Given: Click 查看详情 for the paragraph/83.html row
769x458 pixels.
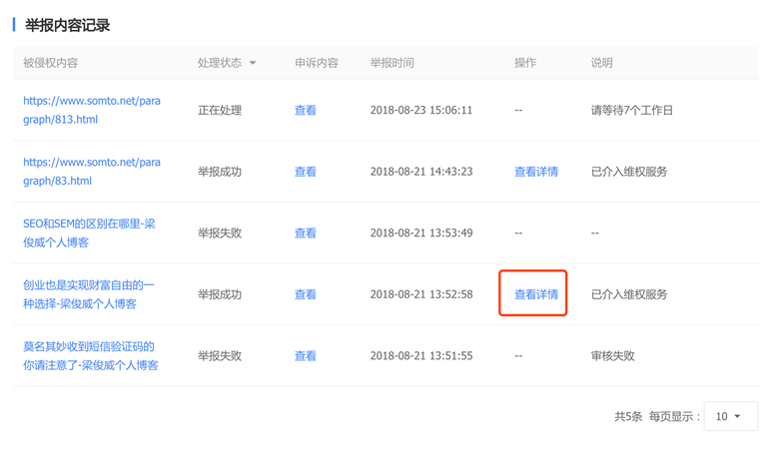Looking at the screenshot, I should 535,172.
